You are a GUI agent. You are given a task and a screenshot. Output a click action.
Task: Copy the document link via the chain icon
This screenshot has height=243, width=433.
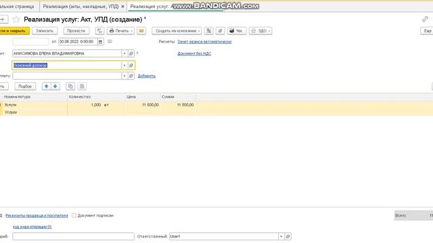(x=425, y=19)
